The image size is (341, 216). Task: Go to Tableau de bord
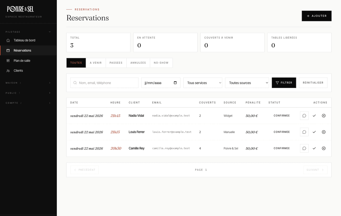tap(28, 40)
